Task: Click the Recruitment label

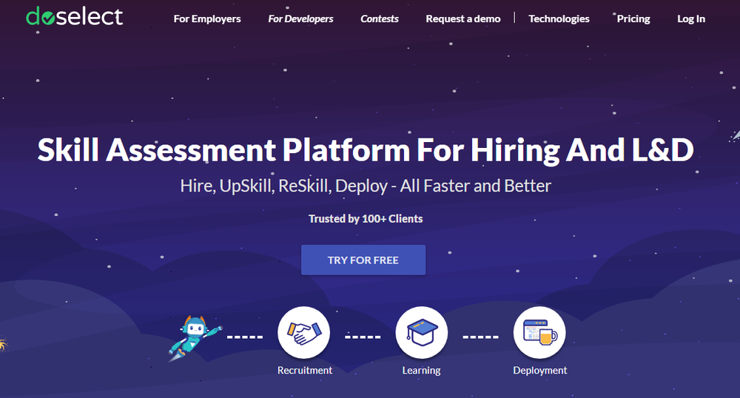Action: [x=305, y=370]
